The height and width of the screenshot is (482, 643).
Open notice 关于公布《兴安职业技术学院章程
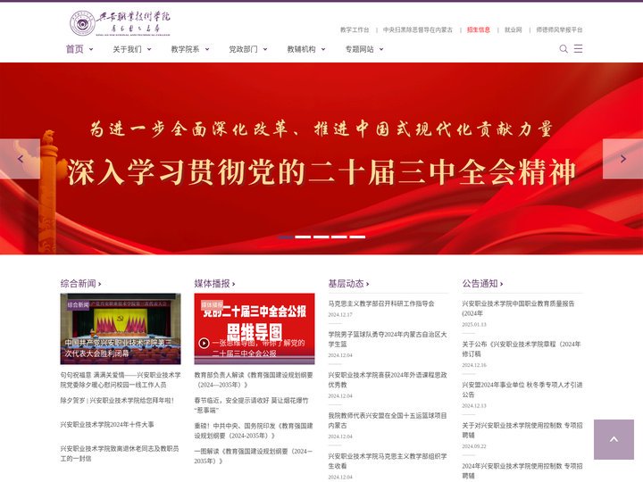point(522,349)
